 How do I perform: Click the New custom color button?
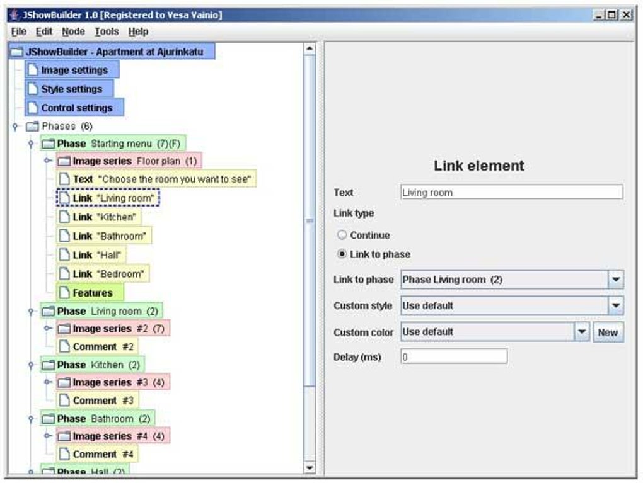pos(608,332)
